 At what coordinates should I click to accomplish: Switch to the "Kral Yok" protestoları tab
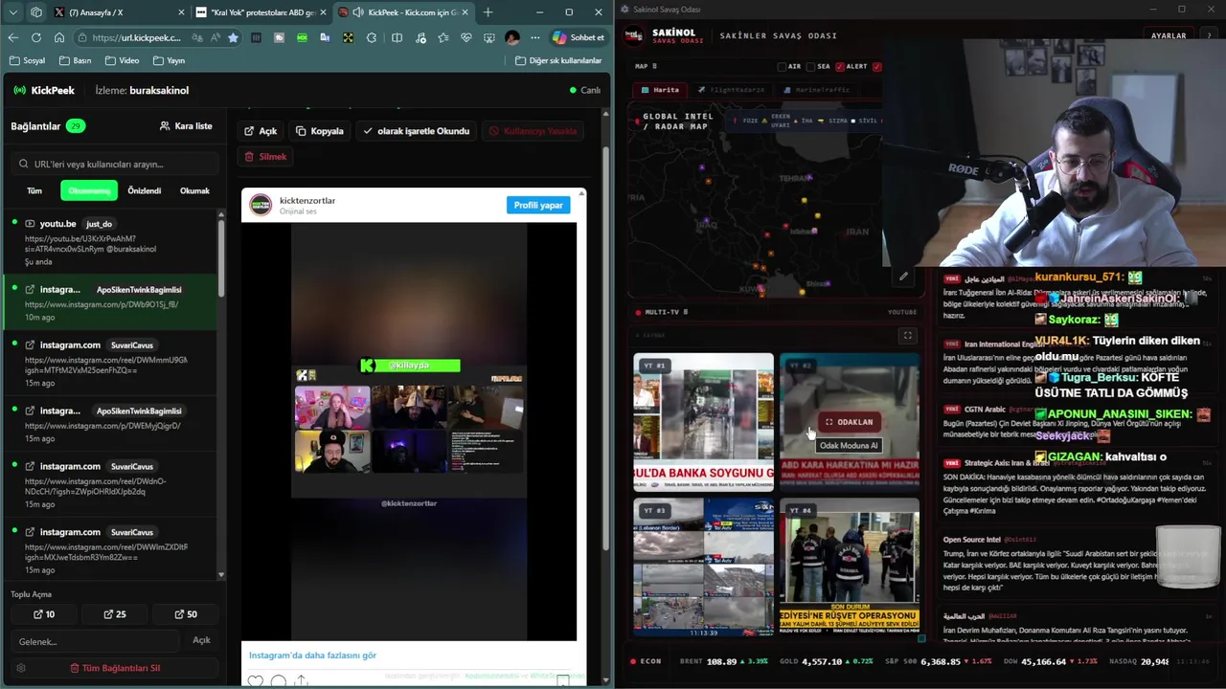coord(261,12)
